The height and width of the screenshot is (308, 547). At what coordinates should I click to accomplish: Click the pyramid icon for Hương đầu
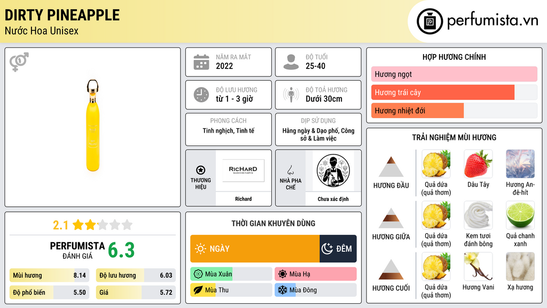point(391,167)
